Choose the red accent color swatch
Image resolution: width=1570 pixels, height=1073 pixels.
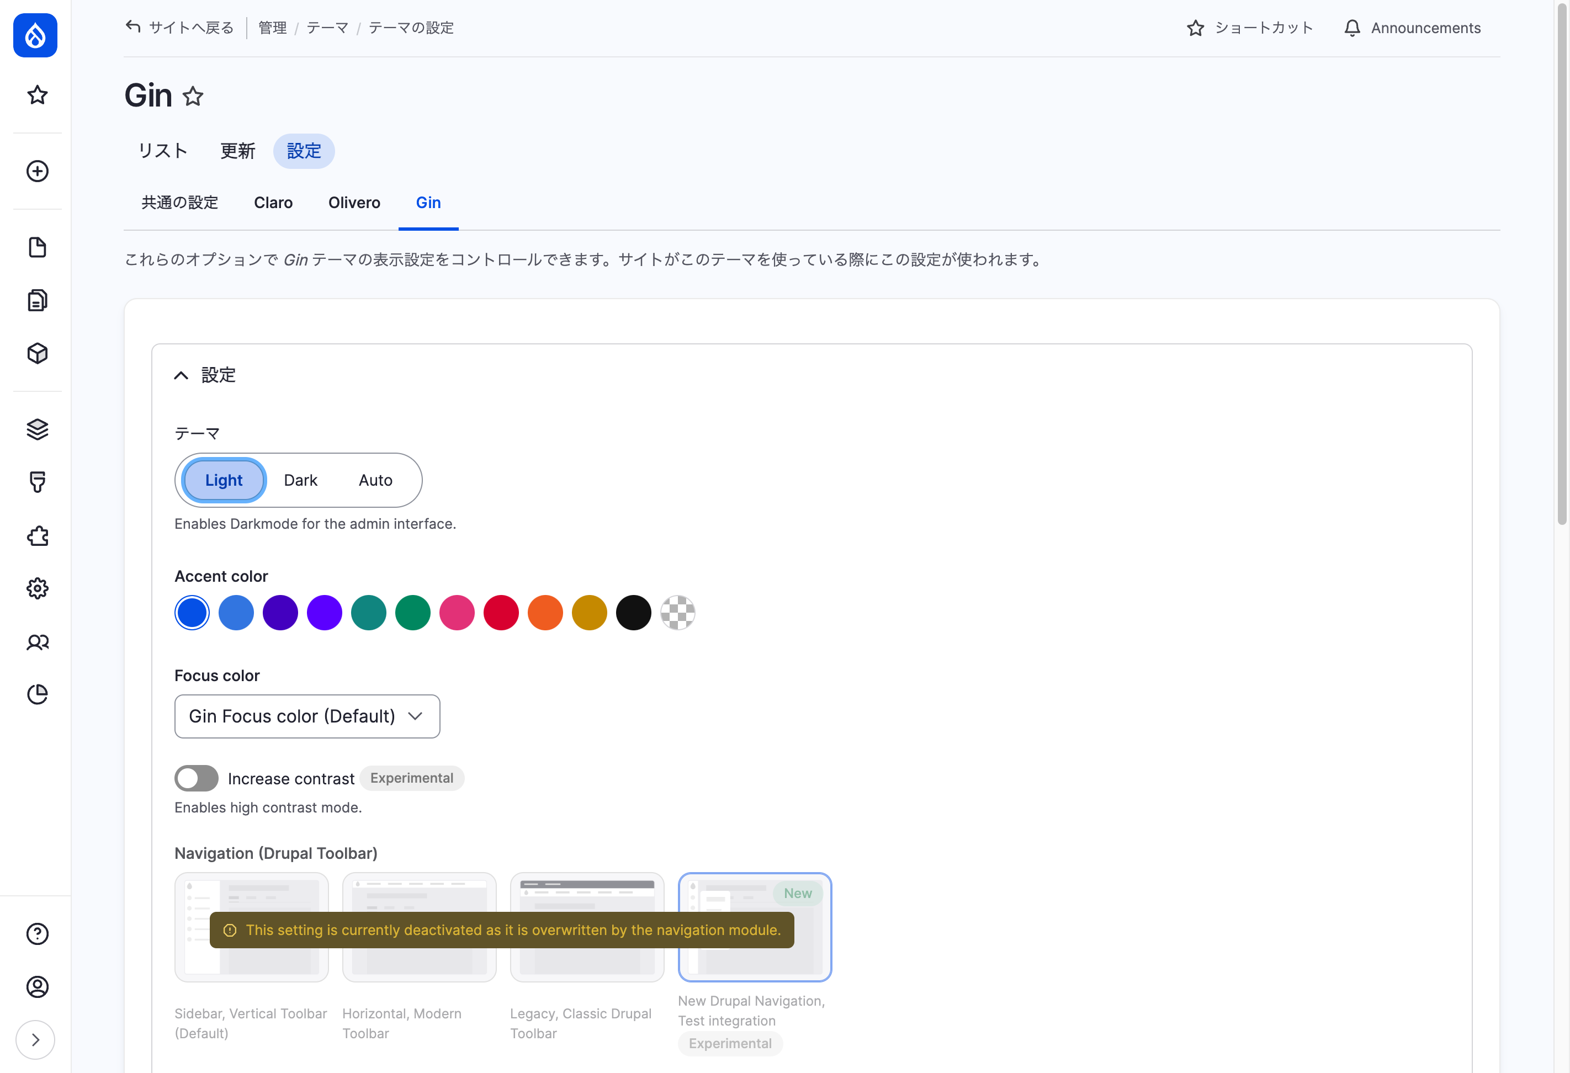pyautogui.click(x=501, y=613)
